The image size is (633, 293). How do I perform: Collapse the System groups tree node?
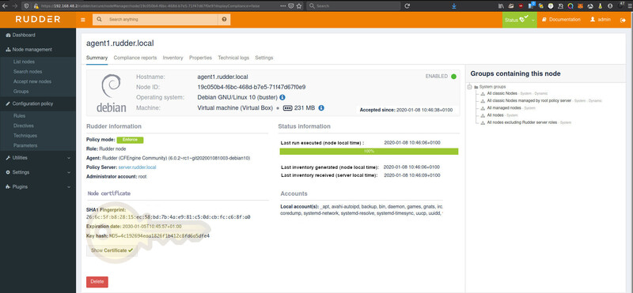[x=469, y=87]
